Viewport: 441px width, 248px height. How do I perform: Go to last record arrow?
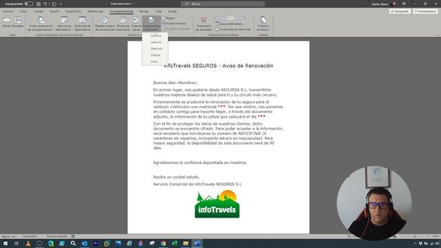[x=243, y=19]
